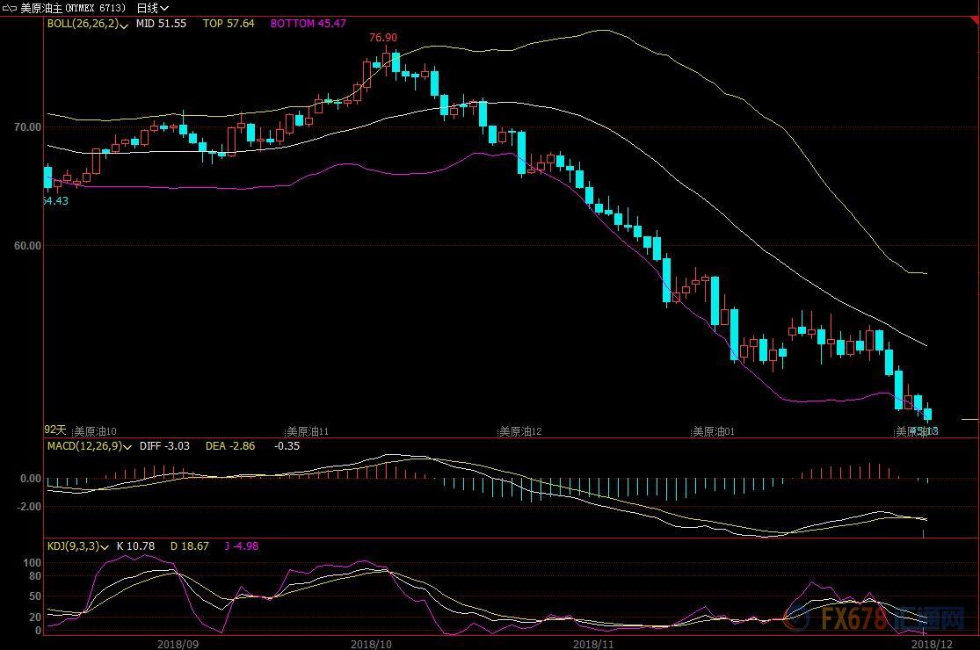The image size is (980, 650).
Task: Select the 美原油01 contract marker
Action: 715,431
